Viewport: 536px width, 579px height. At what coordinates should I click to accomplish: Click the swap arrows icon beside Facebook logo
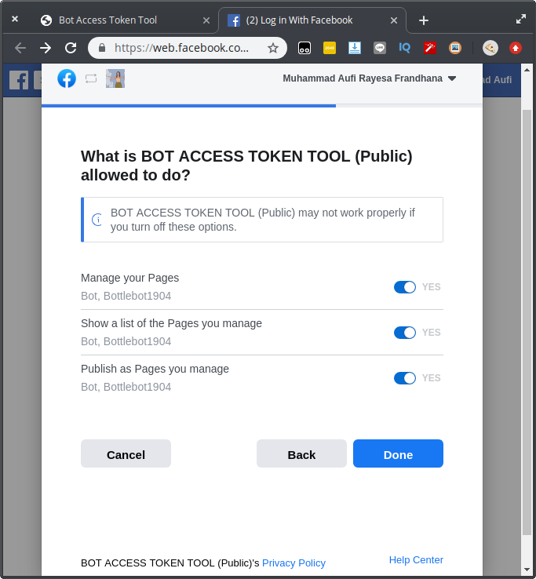tap(91, 78)
